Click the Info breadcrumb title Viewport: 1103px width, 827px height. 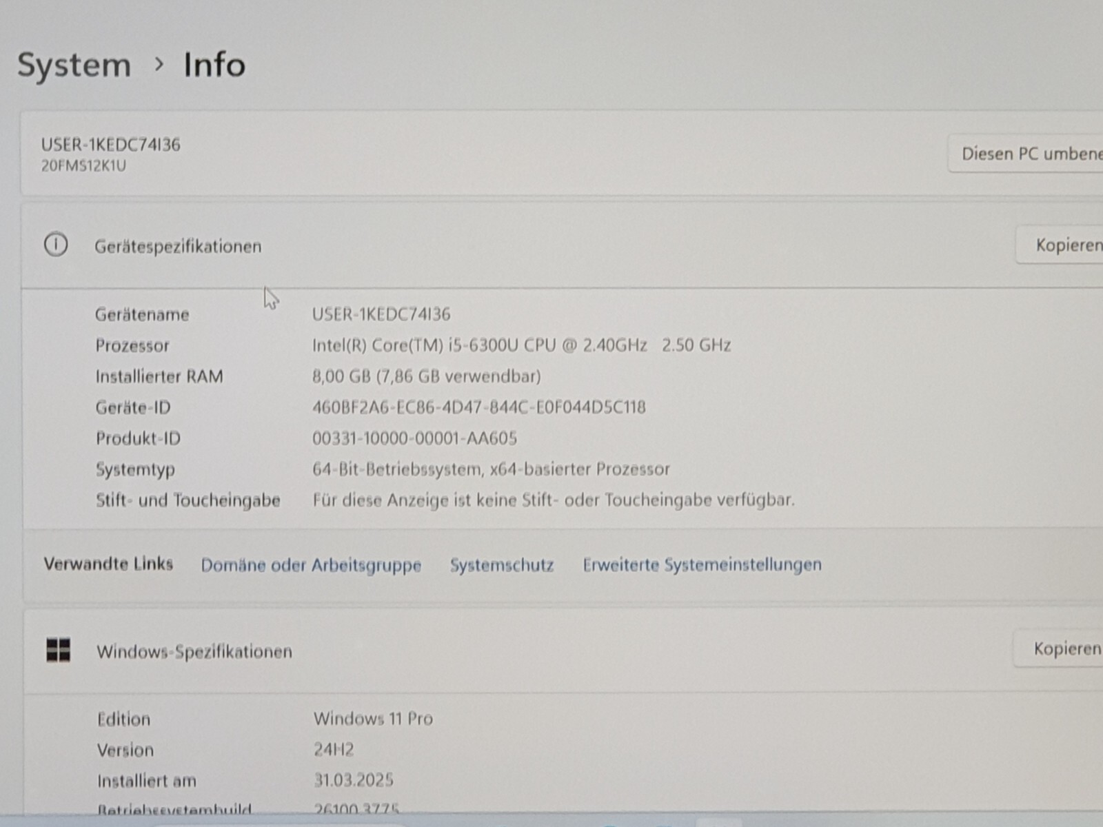pos(214,65)
